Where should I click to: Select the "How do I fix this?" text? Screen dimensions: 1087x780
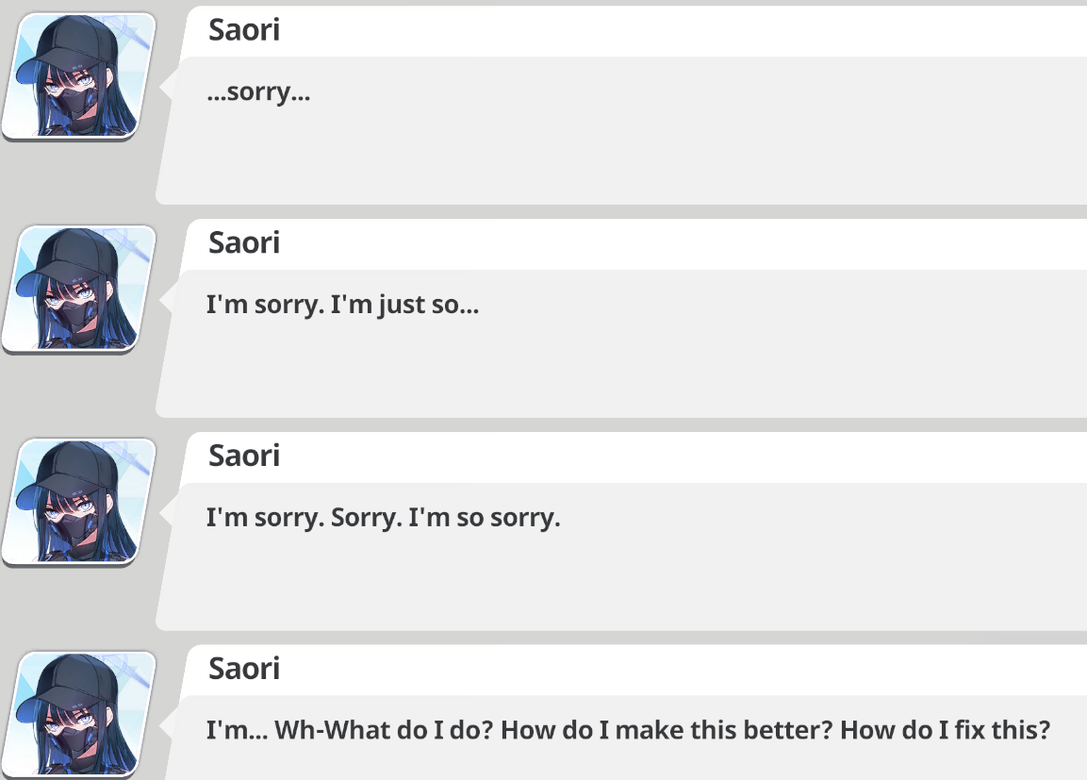coord(946,730)
